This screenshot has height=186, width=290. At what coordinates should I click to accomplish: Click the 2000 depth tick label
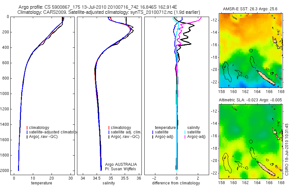5,171
